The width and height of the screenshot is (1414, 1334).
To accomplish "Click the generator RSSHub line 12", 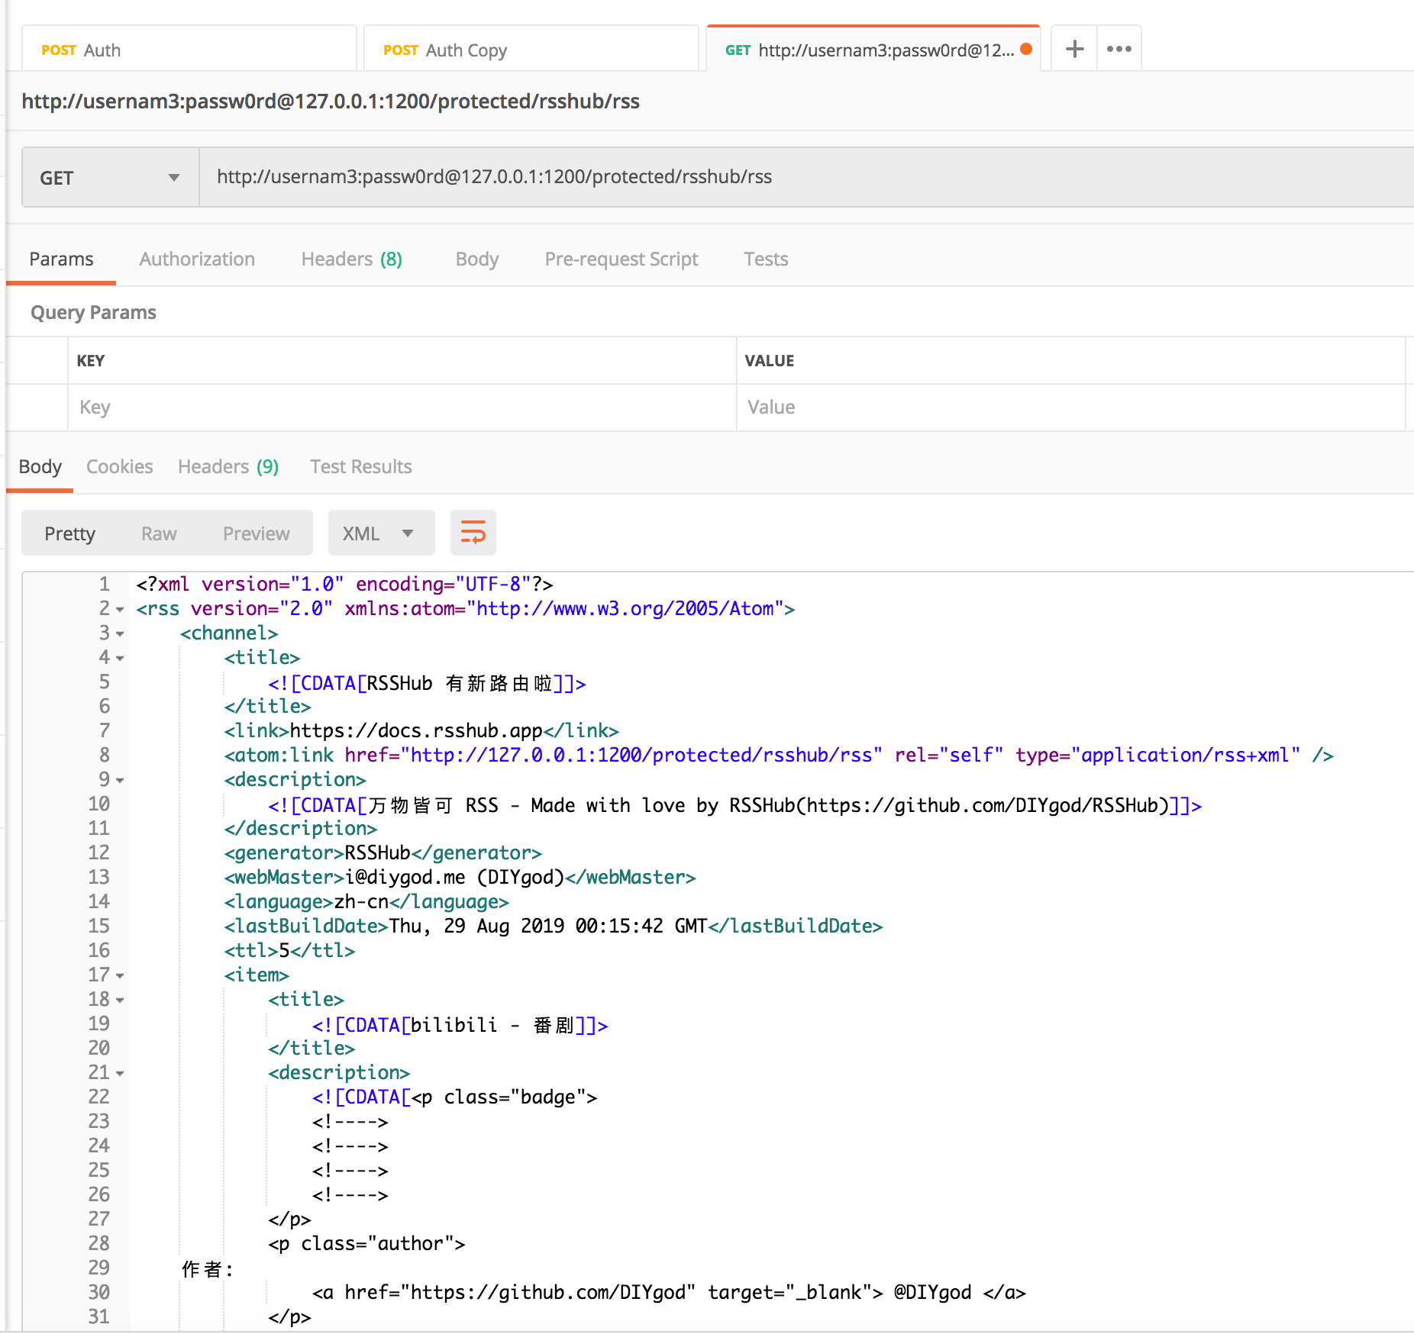I will pyautogui.click(x=383, y=853).
